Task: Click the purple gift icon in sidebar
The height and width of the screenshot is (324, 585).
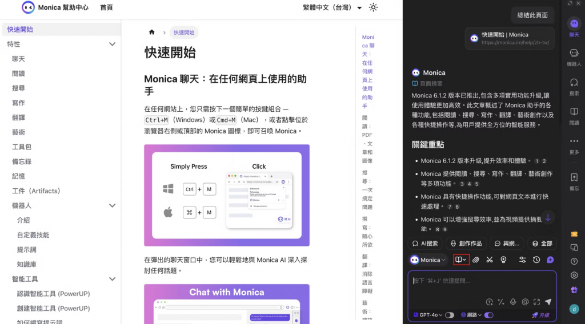Action: click(574, 290)
